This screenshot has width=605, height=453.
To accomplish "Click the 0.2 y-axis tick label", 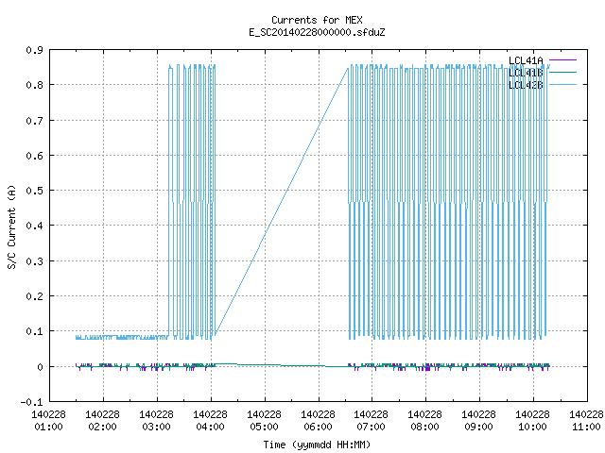I will (35, 296).
